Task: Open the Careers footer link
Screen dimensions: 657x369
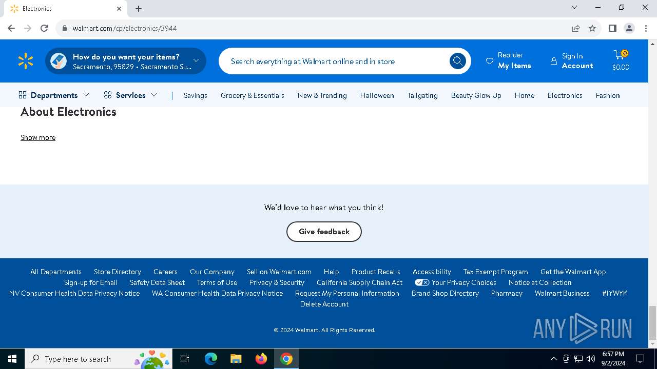Action: pyautogui.click(x=165, y=272)
